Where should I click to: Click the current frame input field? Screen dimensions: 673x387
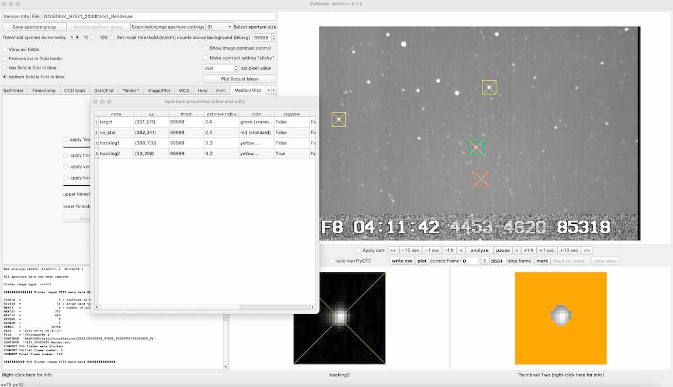[470, 261]
